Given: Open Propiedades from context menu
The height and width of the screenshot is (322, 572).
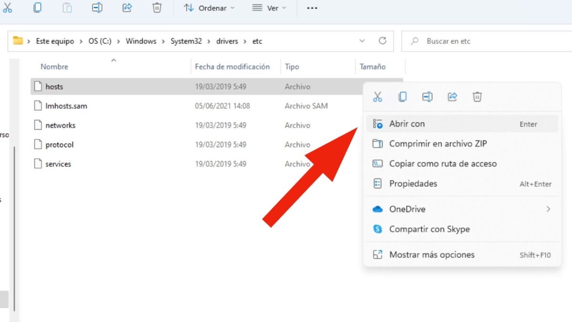Looking at the screenshot, I should point(413,184).
